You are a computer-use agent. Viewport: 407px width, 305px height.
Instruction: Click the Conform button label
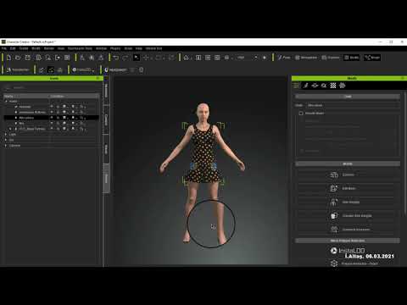[348, 175]
